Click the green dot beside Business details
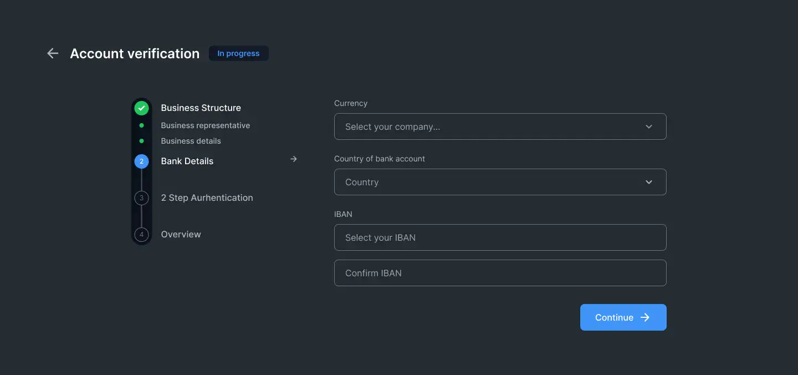The width and height of the screenshot is (798, 375). click(141, 141)
